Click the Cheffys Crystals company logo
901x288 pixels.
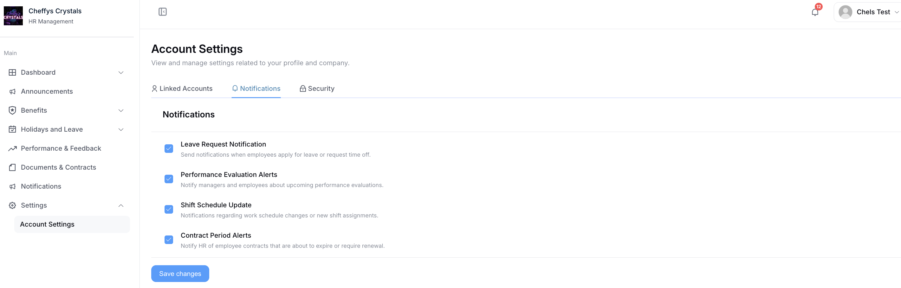click(13, 16)
